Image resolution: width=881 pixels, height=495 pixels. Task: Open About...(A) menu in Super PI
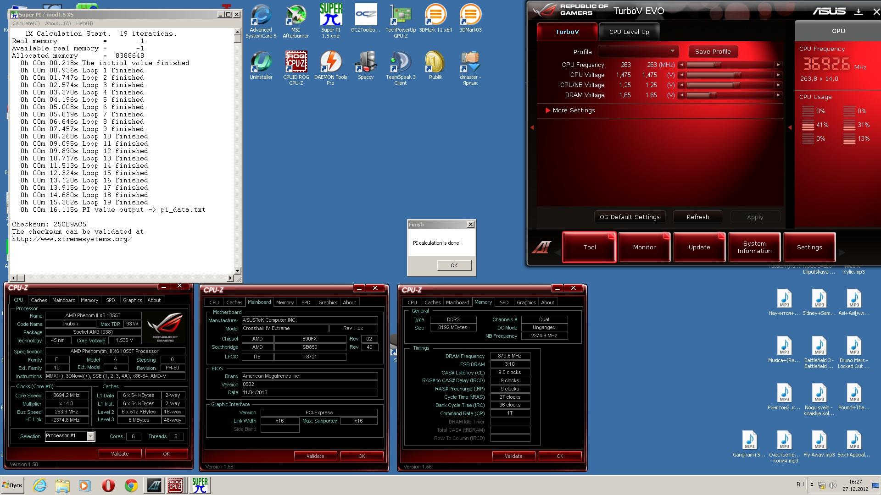pos(58,23)
